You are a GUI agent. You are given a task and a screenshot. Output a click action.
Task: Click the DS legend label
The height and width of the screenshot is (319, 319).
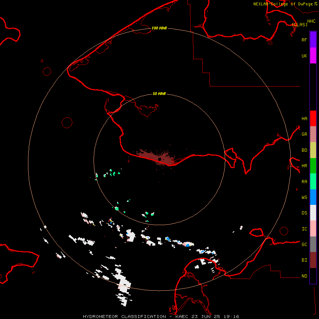304,213
